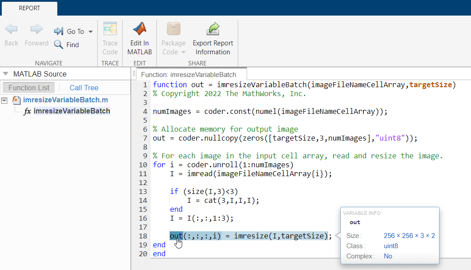Select the REPORT ribbon tab
This screenshot has width=471, height=270.
[x=29, y=8]
